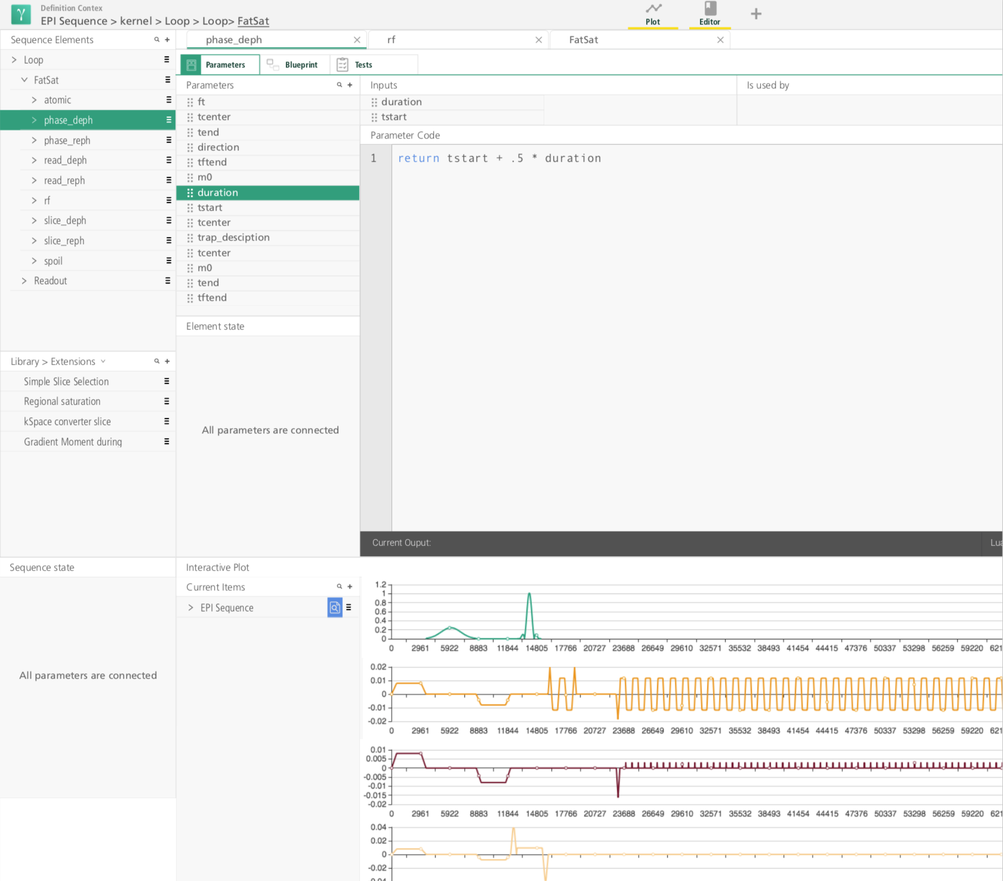Open the Library Extensions dropdown
The image size is (1003, 881).
tap(103, 361)
